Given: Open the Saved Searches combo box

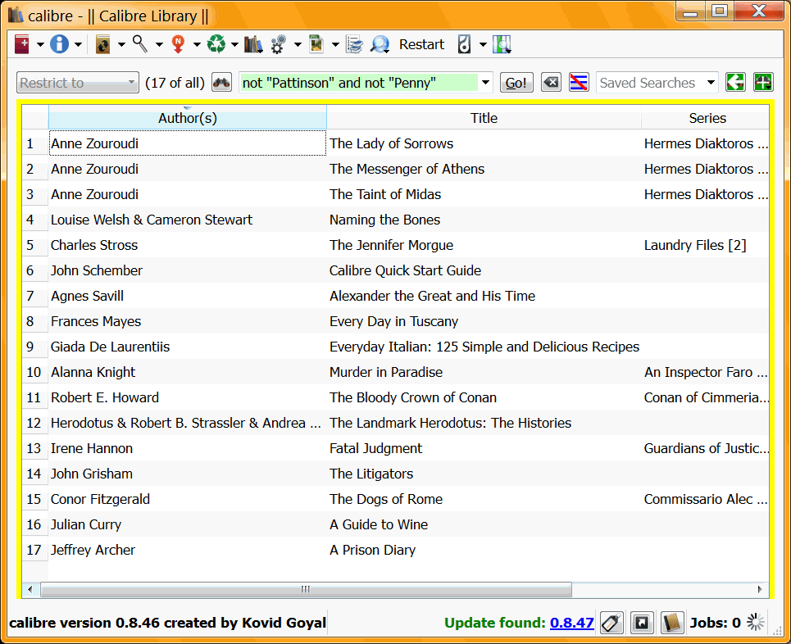Looking at the screenshot, I should click(x=657, y=83).
